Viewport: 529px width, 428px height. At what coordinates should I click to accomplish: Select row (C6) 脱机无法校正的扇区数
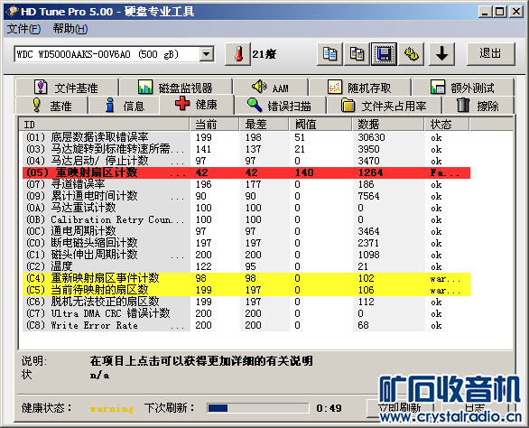point(246,302)
